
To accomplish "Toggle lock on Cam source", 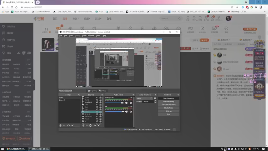I will 100,105.
